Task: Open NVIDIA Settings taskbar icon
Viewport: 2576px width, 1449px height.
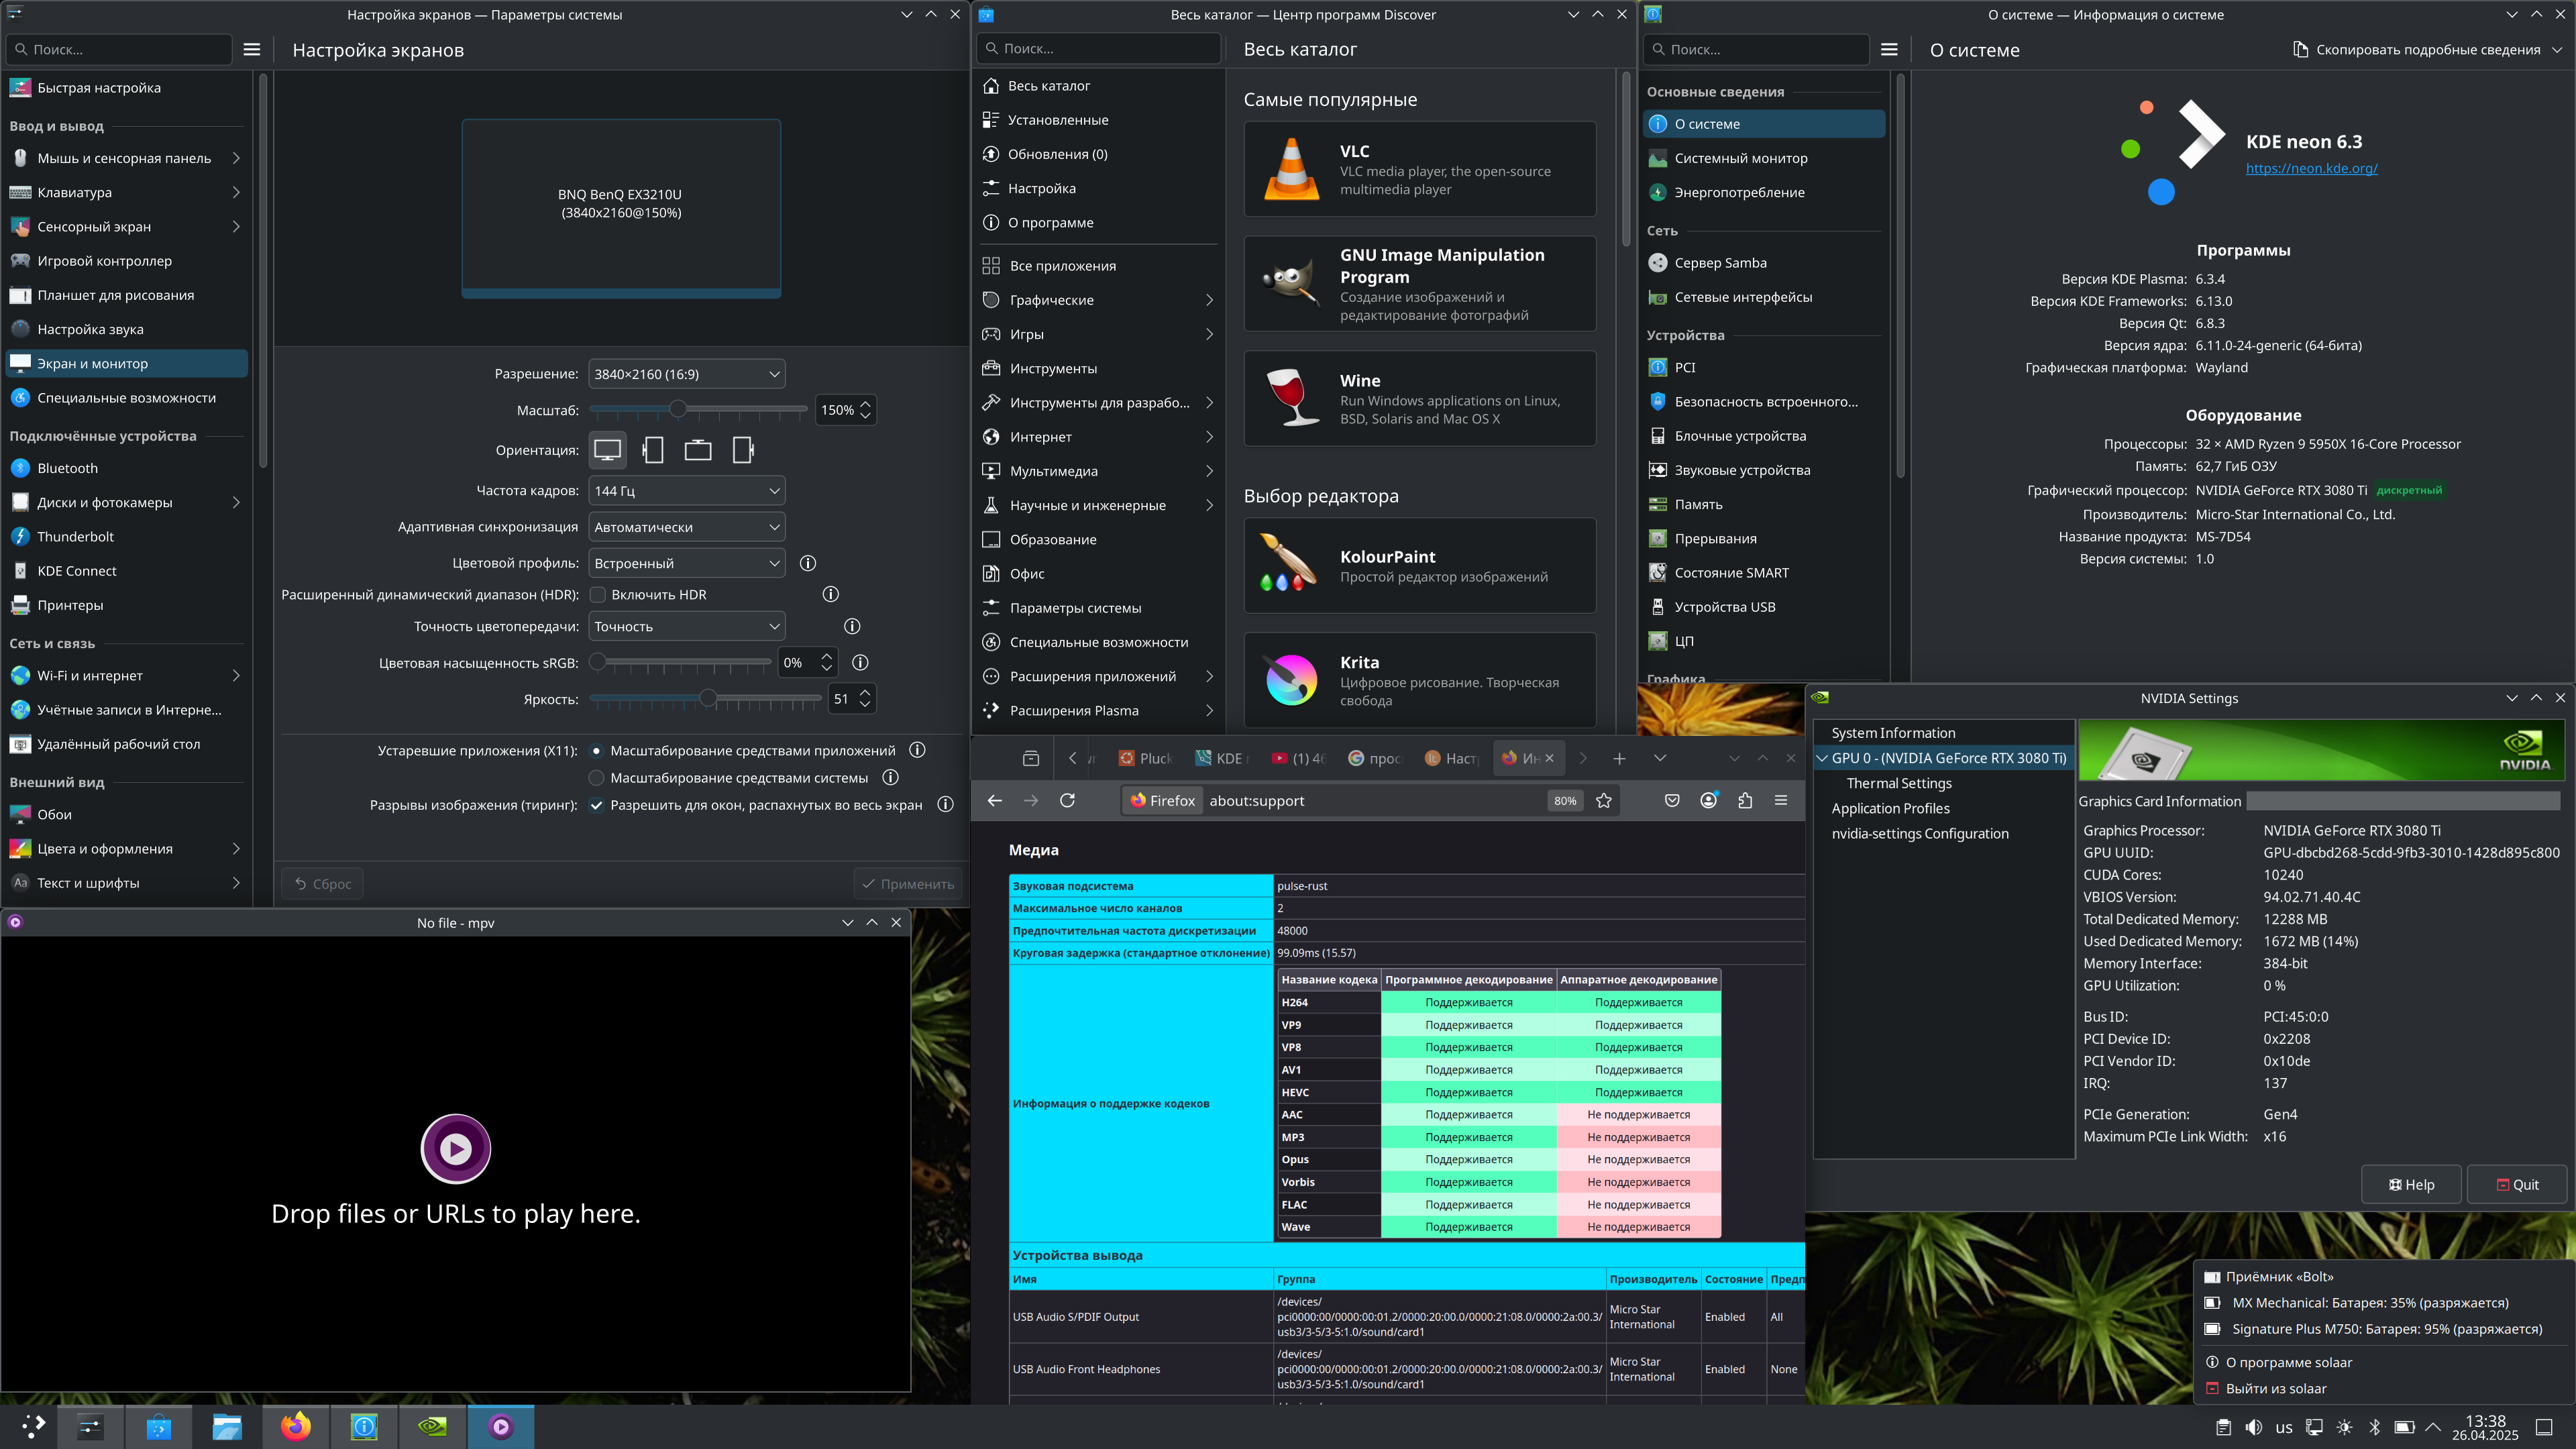Action: (432, 1427)
